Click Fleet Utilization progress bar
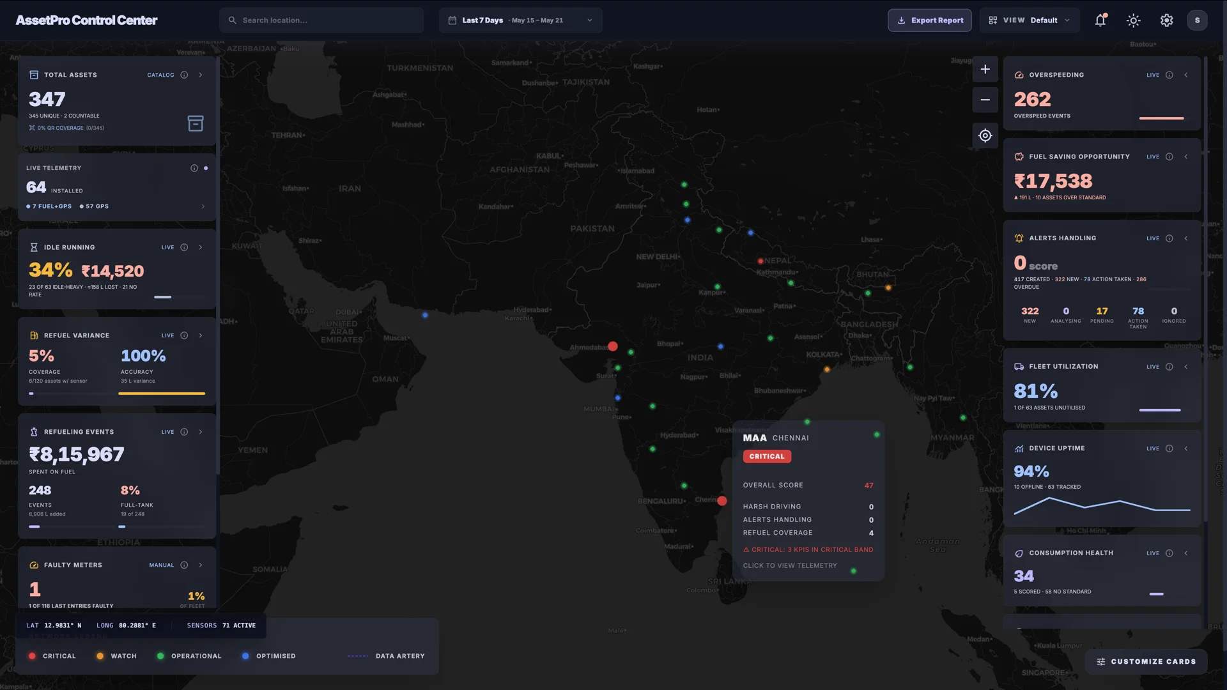The image size is (1227, 690). (1160, 410)
